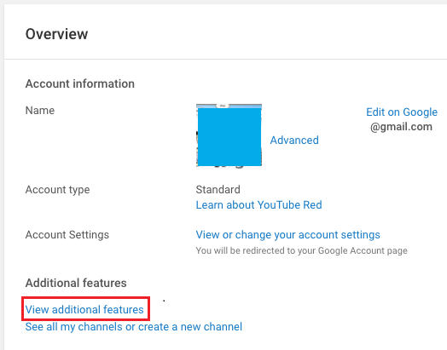
Task: Open View or change your account settings
Action: (288, 235)
